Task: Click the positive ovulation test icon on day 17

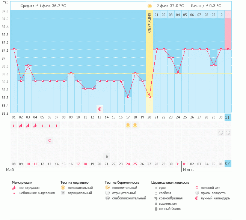Action: [128, 125]
